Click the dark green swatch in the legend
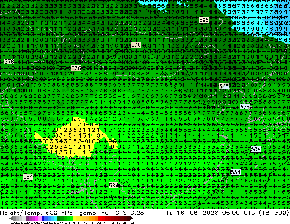 tap(59, 219)
